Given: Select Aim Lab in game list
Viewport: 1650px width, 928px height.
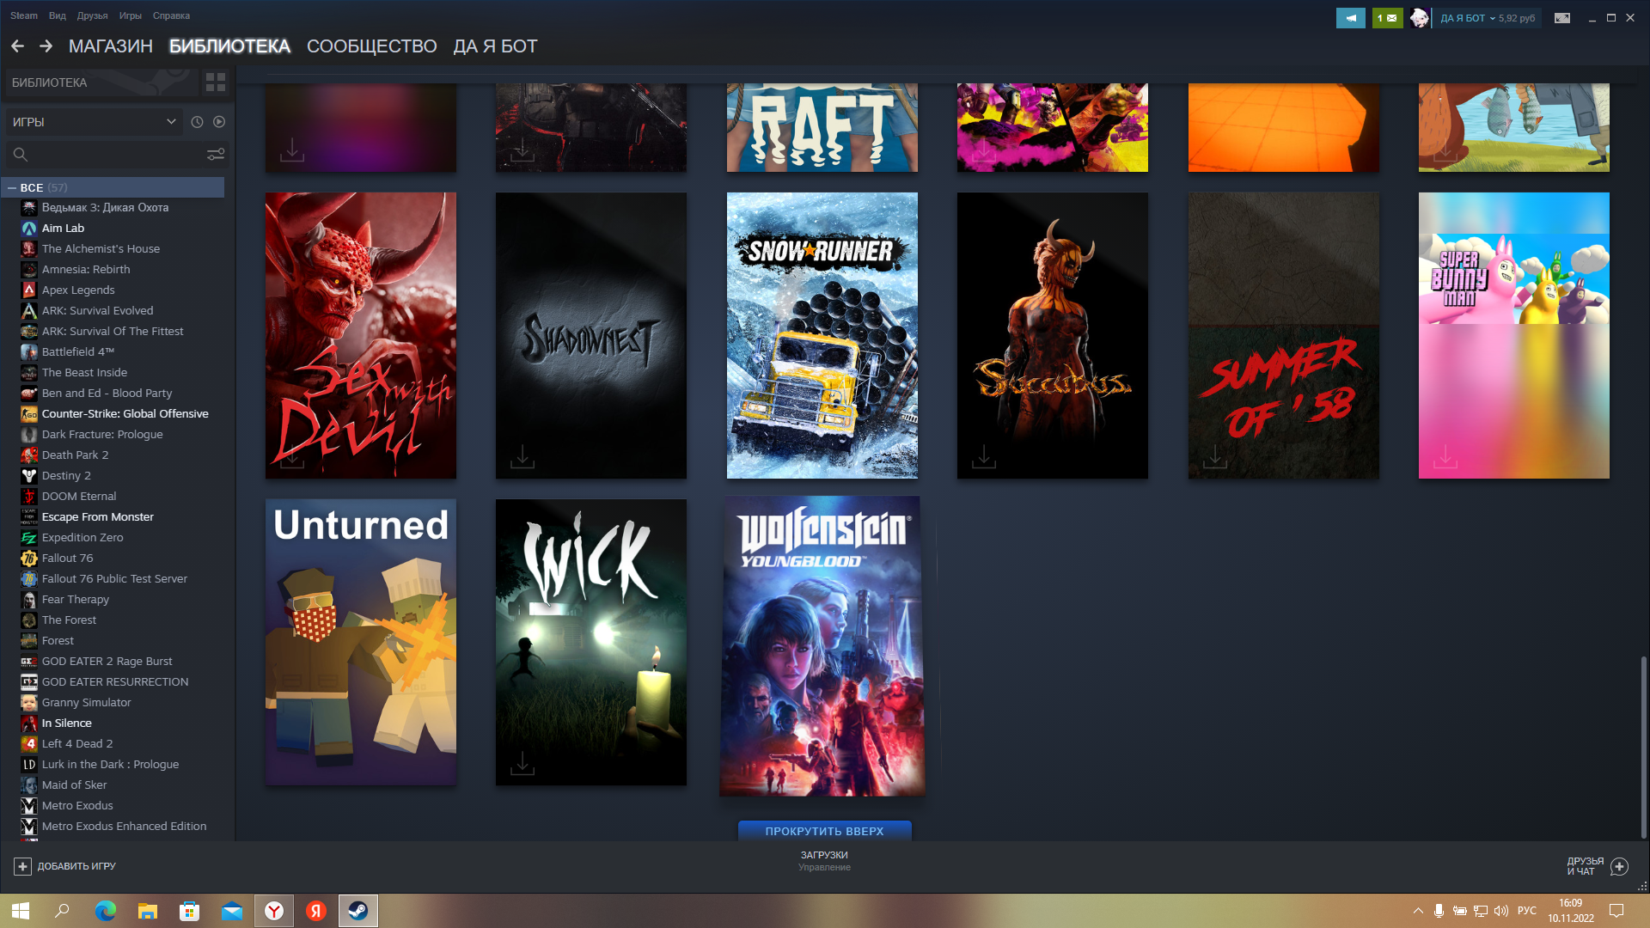Looking at the screenshot, I should pos(63,229).
